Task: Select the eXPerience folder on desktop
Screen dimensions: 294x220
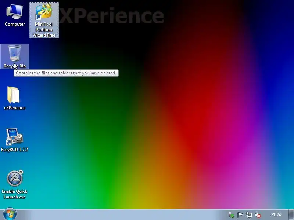Action: tap(15, 98)
